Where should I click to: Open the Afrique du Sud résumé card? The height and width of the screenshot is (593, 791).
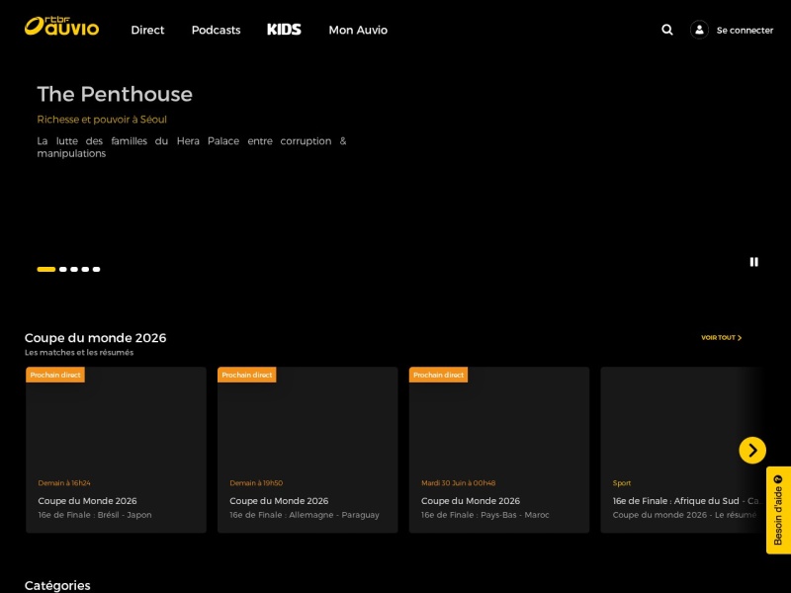click(x=681, y=450)
